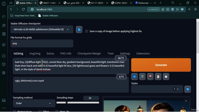Go back with the browser back arrow
Viewport: 199px width, 112px height.
pos(11,9)
